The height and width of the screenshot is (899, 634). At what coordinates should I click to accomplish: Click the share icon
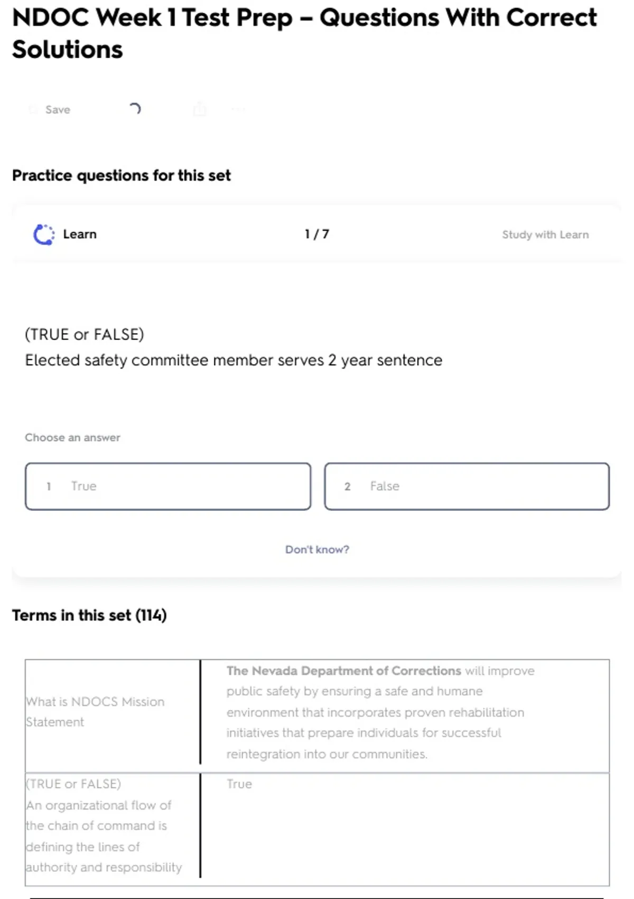tap(200, 109)
